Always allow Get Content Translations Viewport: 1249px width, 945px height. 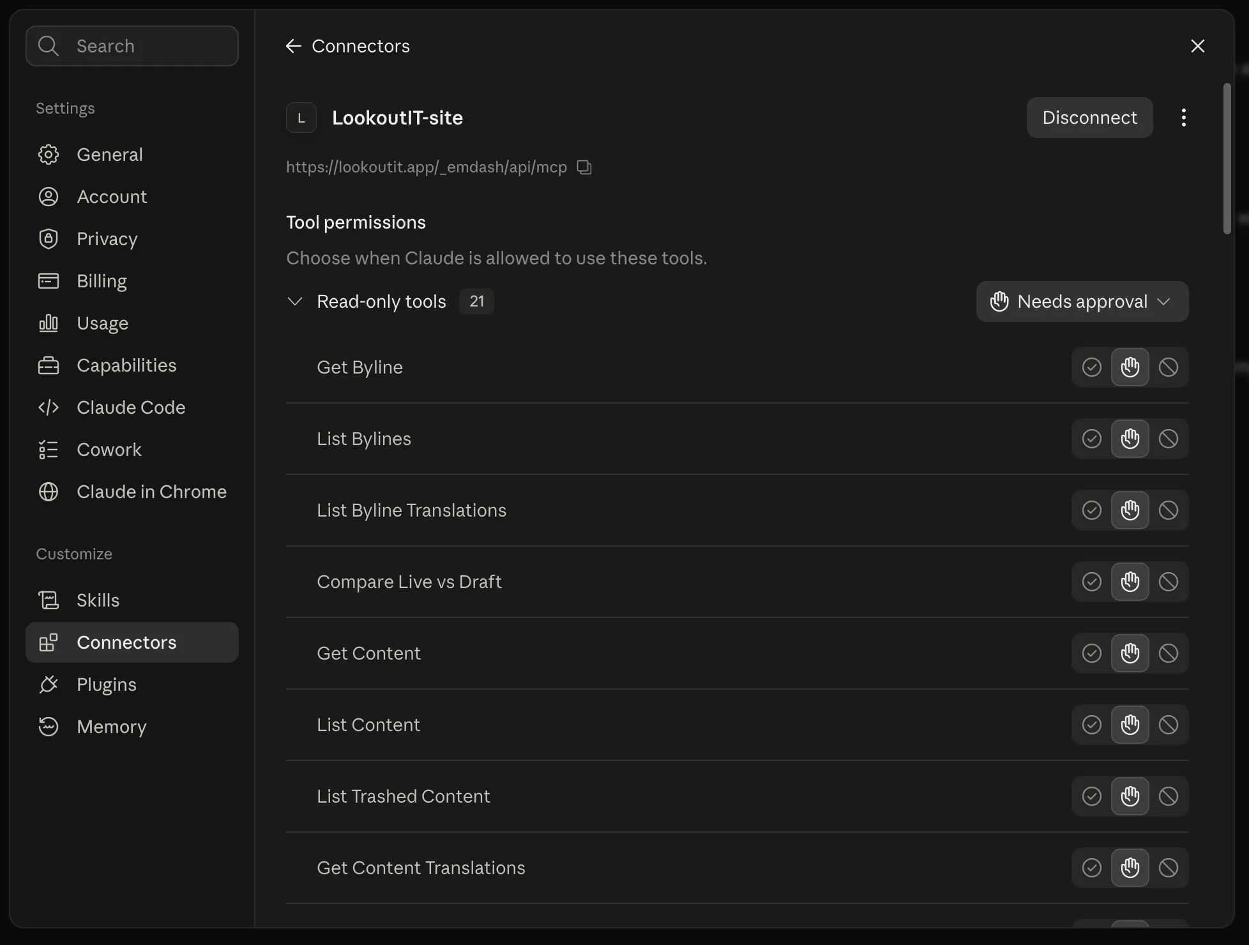click(1092, 868)
